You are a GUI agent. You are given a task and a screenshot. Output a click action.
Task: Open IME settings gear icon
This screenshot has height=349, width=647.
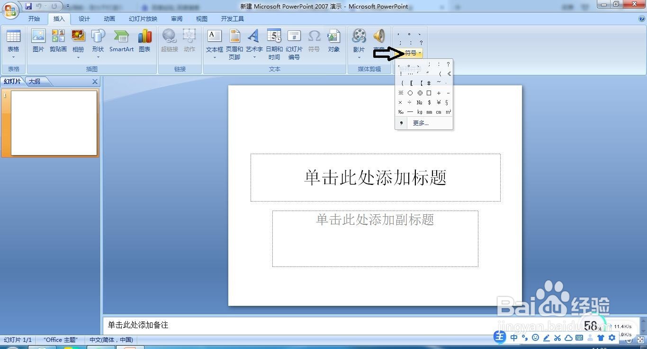(612, 338)
